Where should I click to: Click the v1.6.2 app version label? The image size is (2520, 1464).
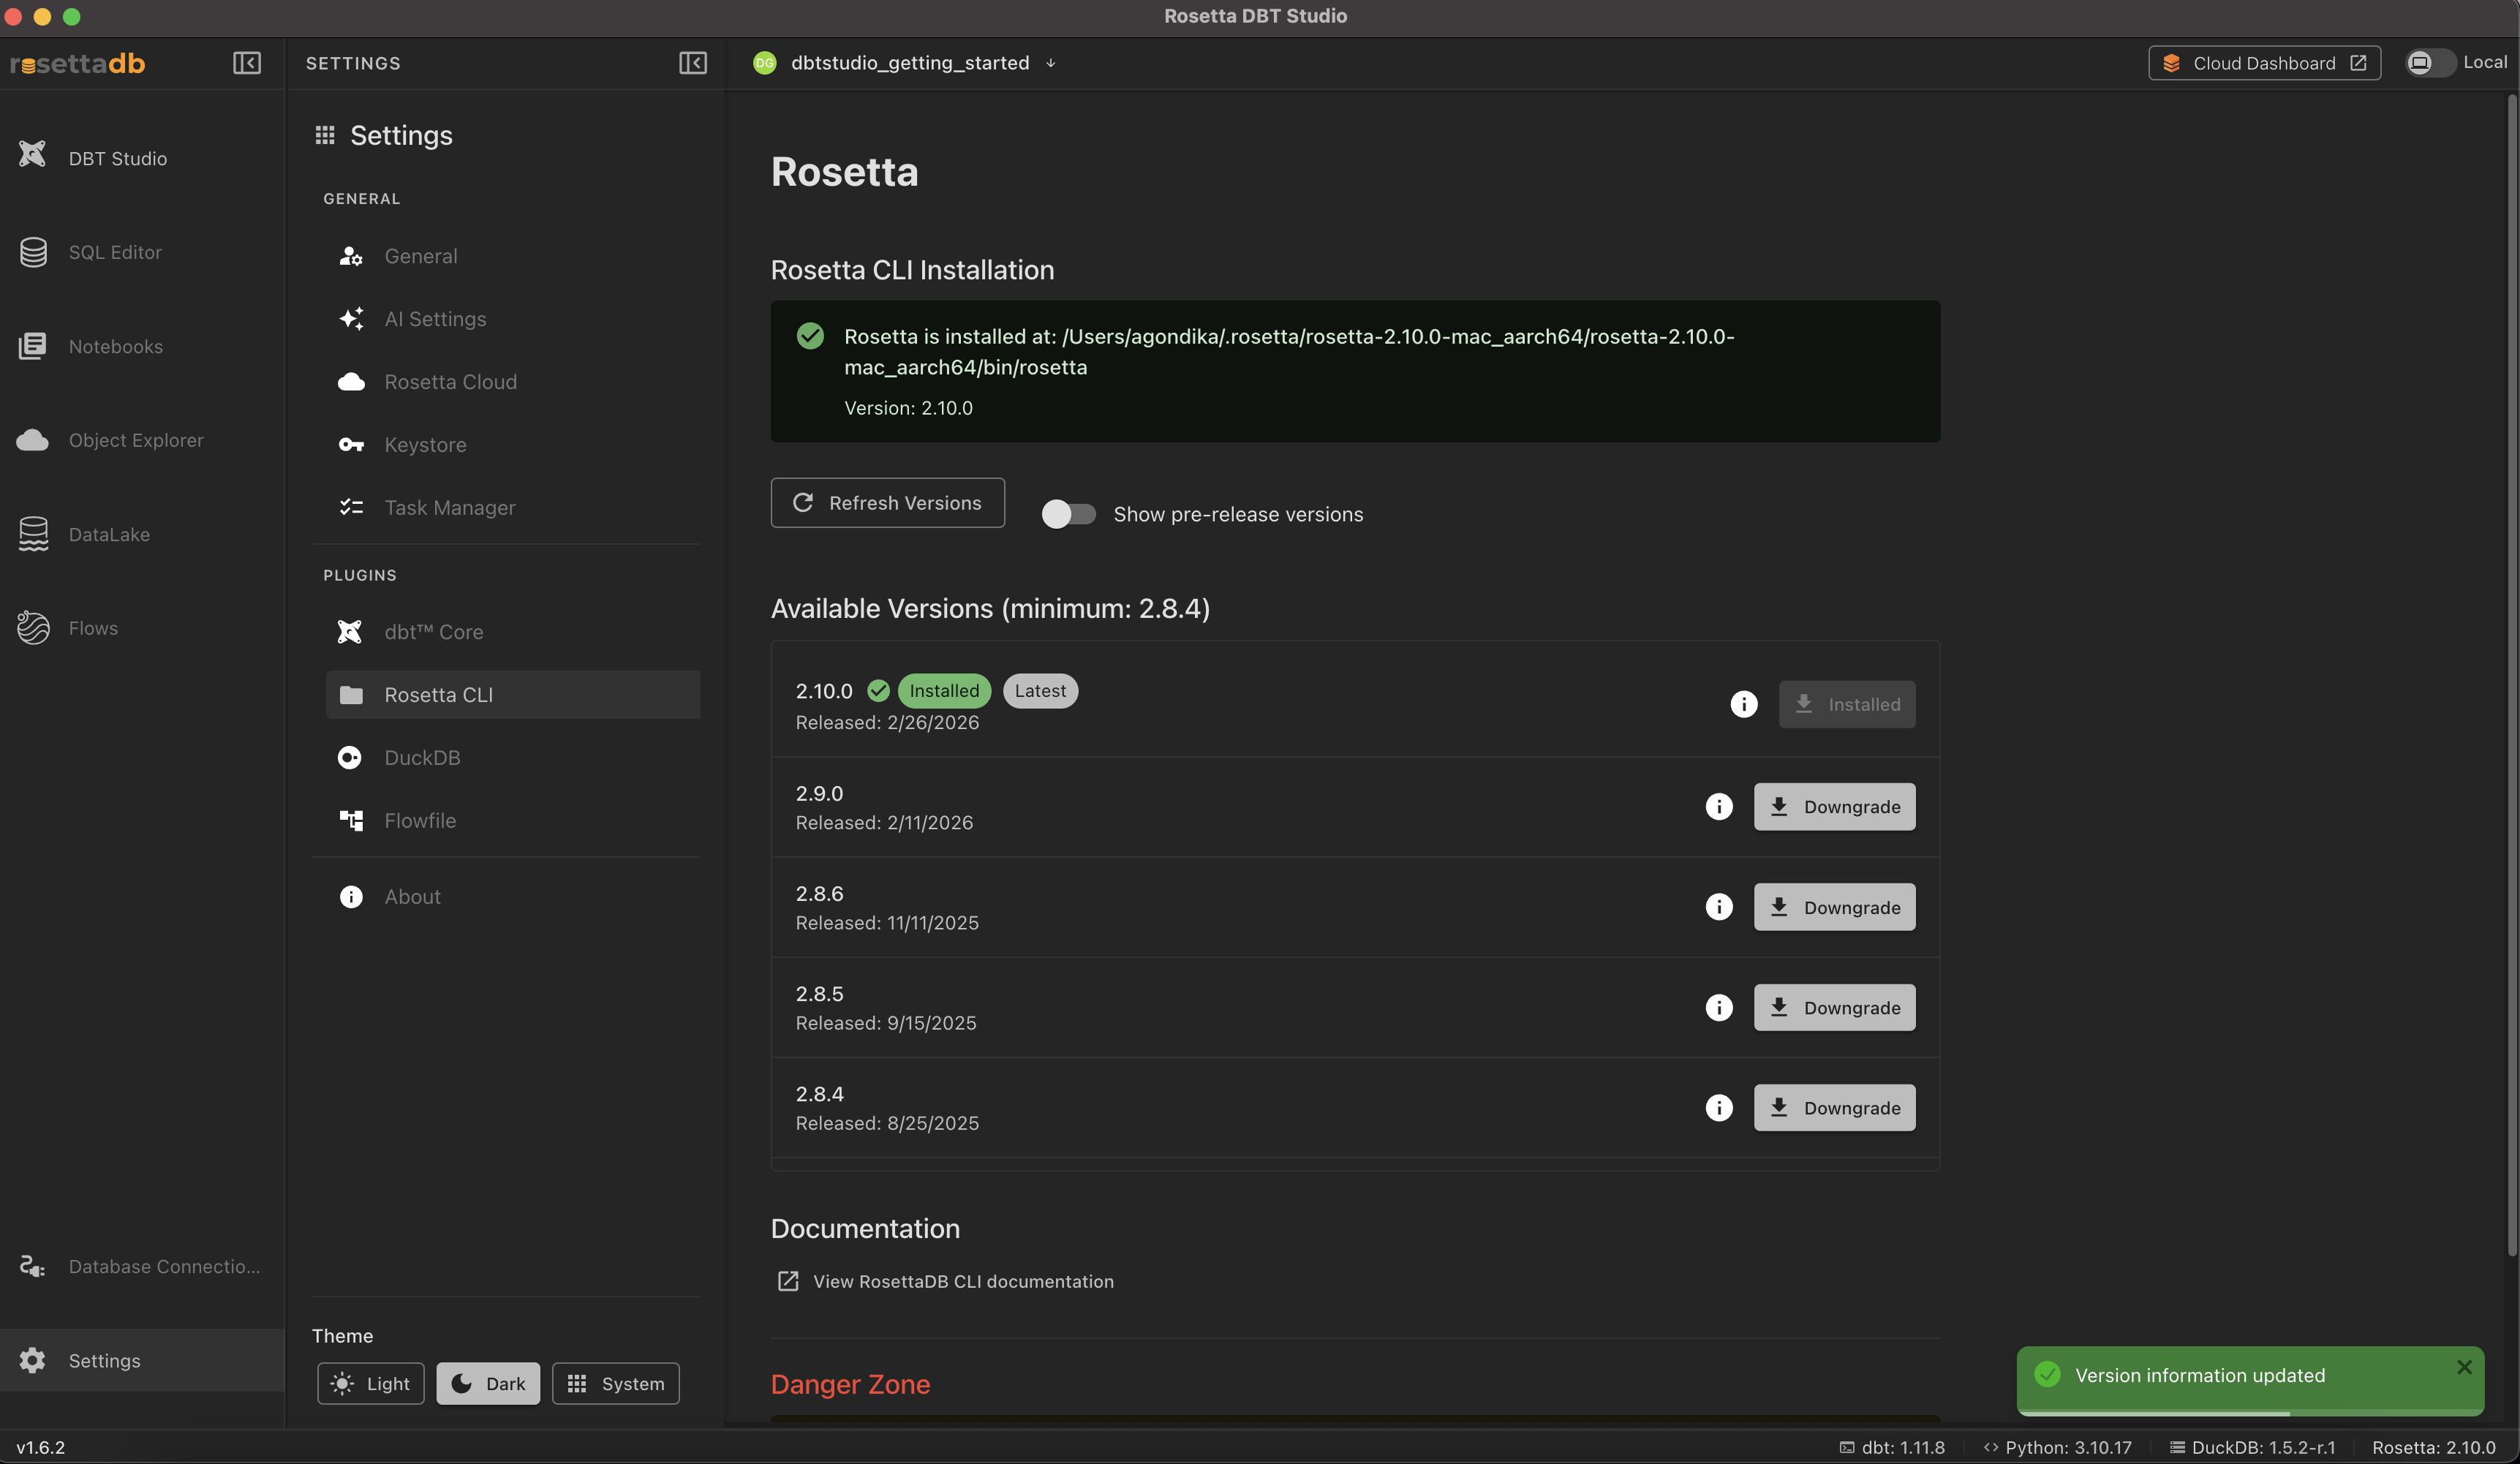click(41, 1447)
